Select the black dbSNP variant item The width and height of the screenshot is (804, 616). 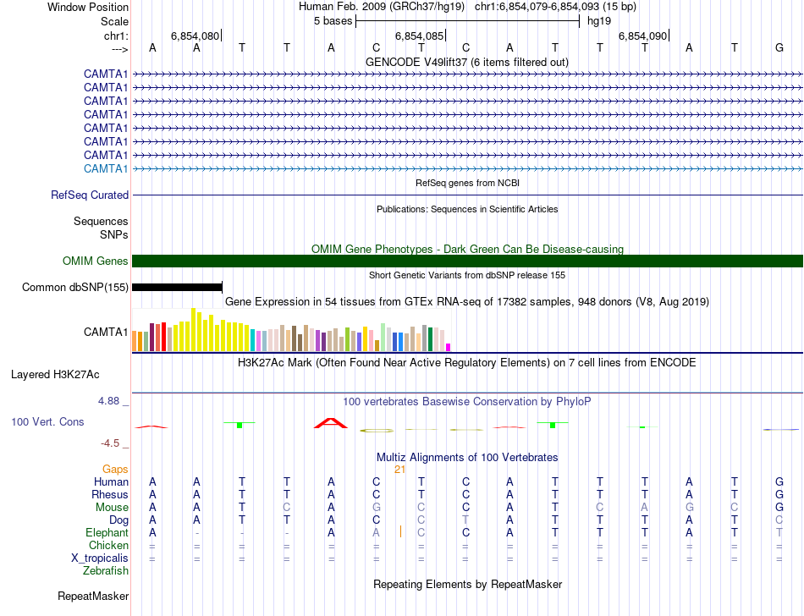coord(177,287)
